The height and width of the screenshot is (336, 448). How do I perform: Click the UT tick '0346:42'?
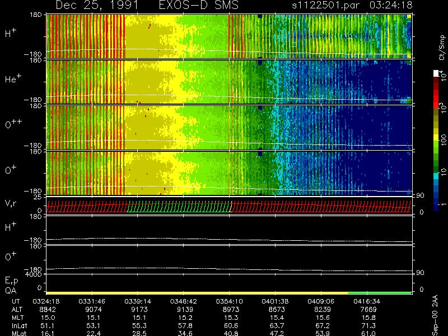pos(184,301)
